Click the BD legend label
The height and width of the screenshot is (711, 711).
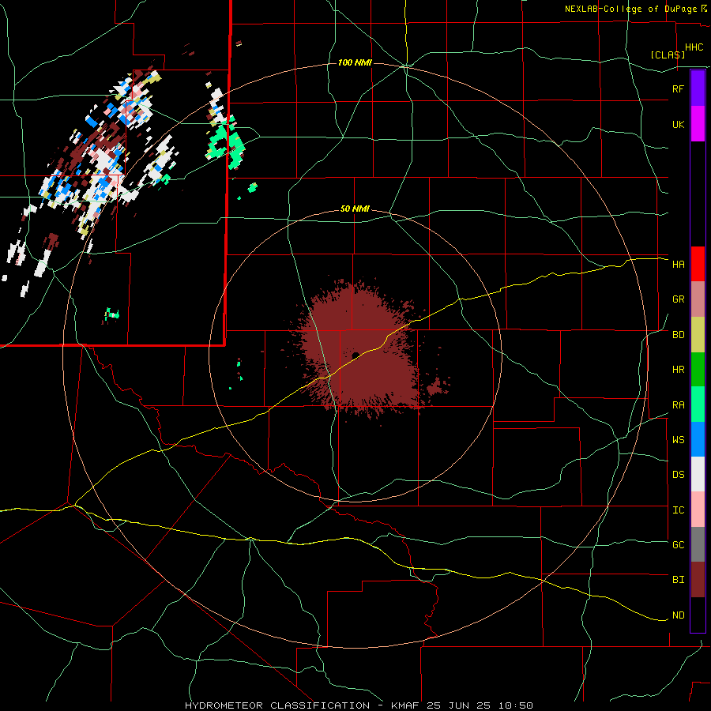tap(678, 335)
